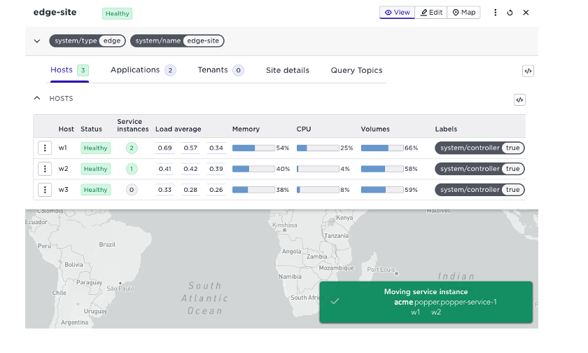
Task: Switch to View mode
Action: click(x=397, y=13)
